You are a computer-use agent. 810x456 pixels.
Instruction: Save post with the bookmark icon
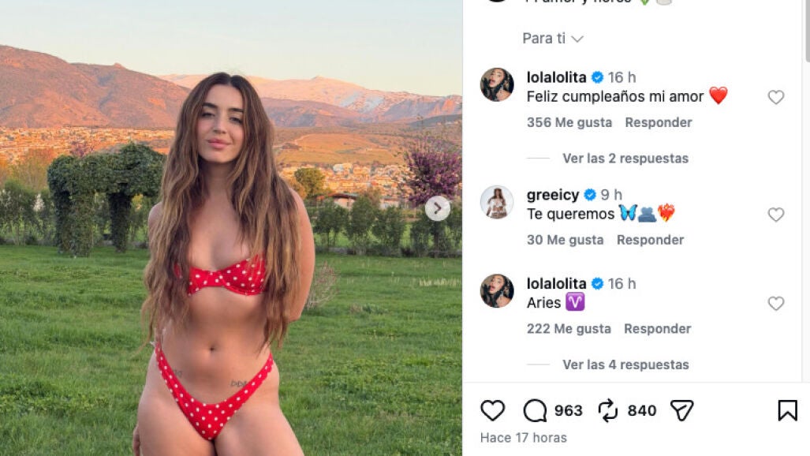click(787, 410)
